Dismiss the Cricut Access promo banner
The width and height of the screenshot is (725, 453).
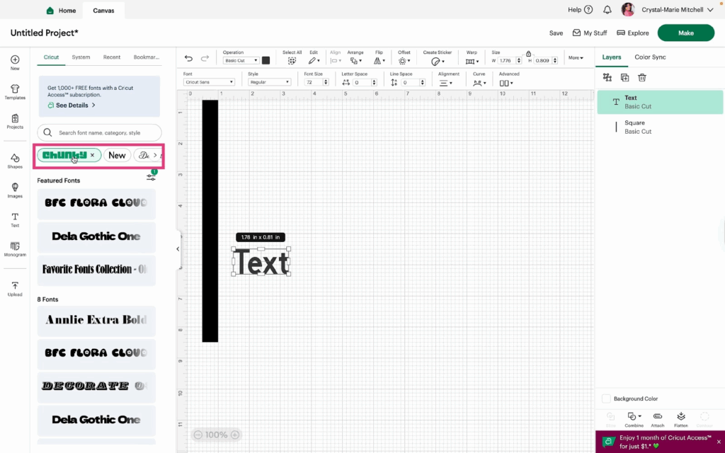pyautogui.click(x=719, y=442)
